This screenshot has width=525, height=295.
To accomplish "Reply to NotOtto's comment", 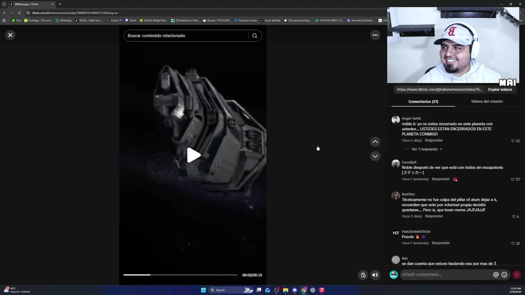I will click(x=434, y=216).
